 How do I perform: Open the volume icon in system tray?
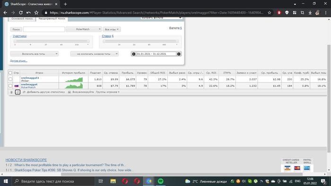(x=244, y=181)
